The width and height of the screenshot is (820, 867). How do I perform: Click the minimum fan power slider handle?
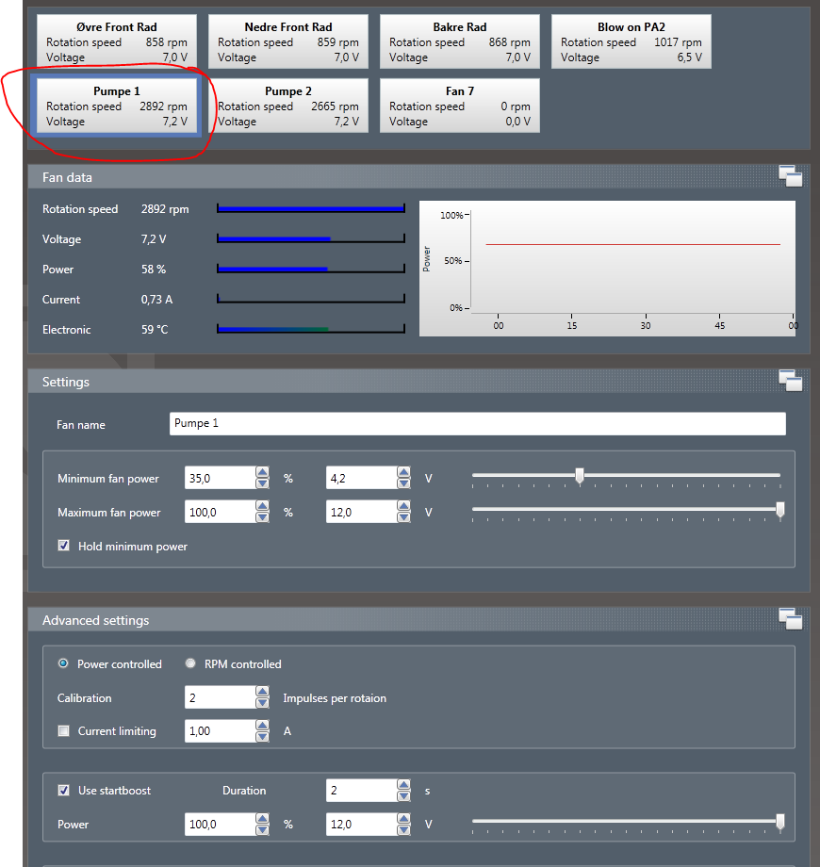tap(580, 477)
